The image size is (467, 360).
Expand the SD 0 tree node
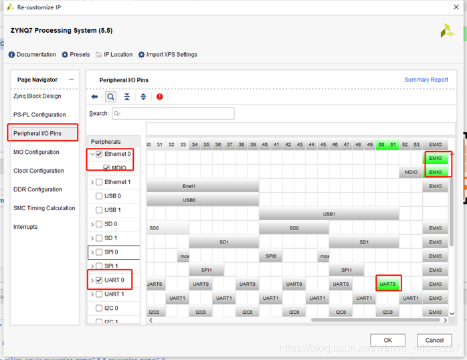(92, 224)
